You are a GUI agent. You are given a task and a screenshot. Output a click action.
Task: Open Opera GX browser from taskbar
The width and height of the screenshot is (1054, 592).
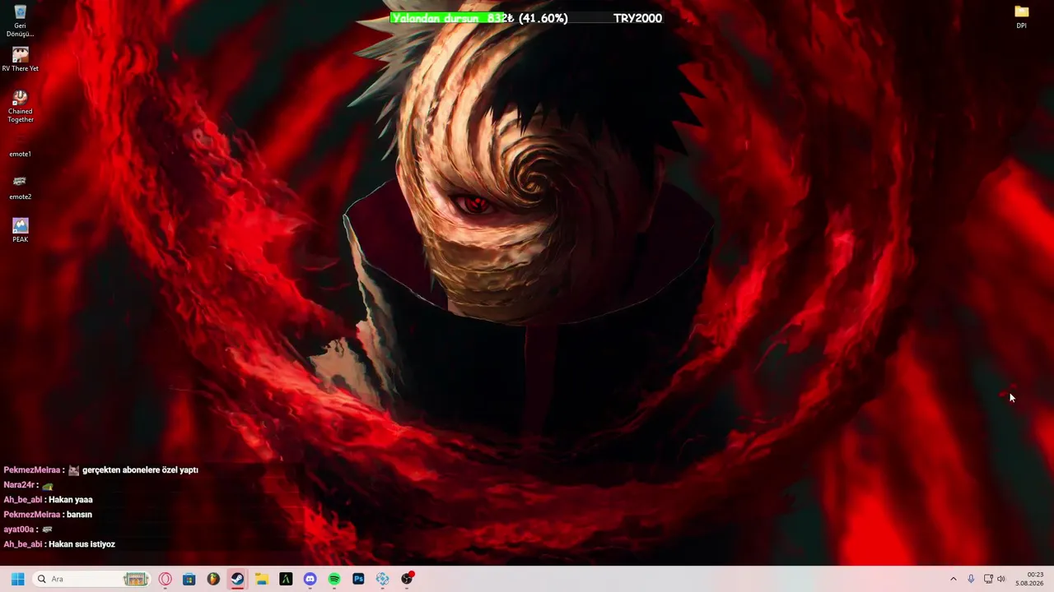166,579
